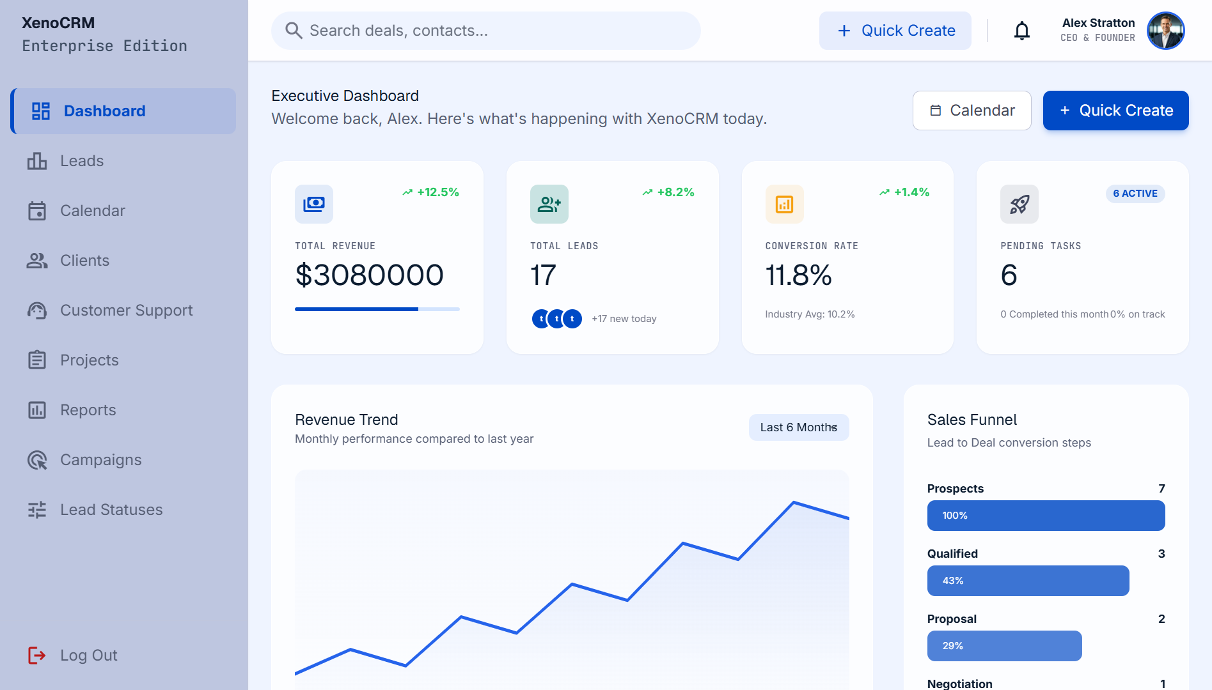Screen dimensions: 1212x690
Task: Click the Leads bar chart icon
Action: click(x=37, y=161)
